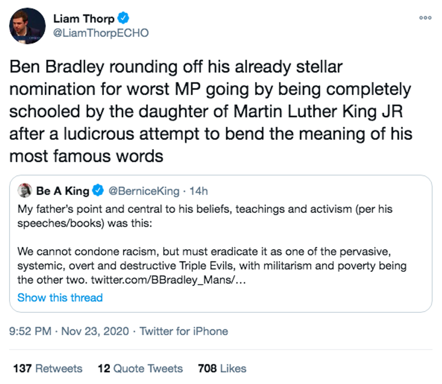Expand with Show this thread
442x384 pixels.
(60, 298)
